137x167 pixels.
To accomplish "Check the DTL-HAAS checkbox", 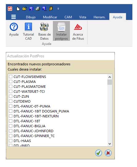I will (10, 141).
